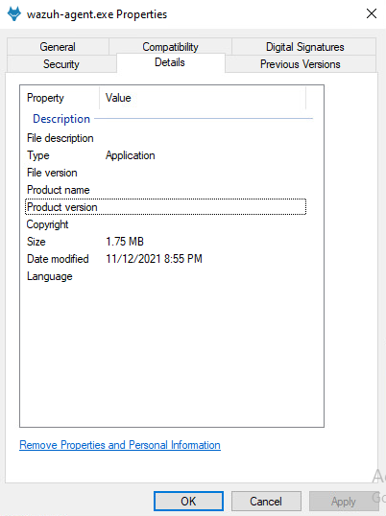386x516 pixels.
Task: Switch to the Security tab
Action: (x=61, y=64)
